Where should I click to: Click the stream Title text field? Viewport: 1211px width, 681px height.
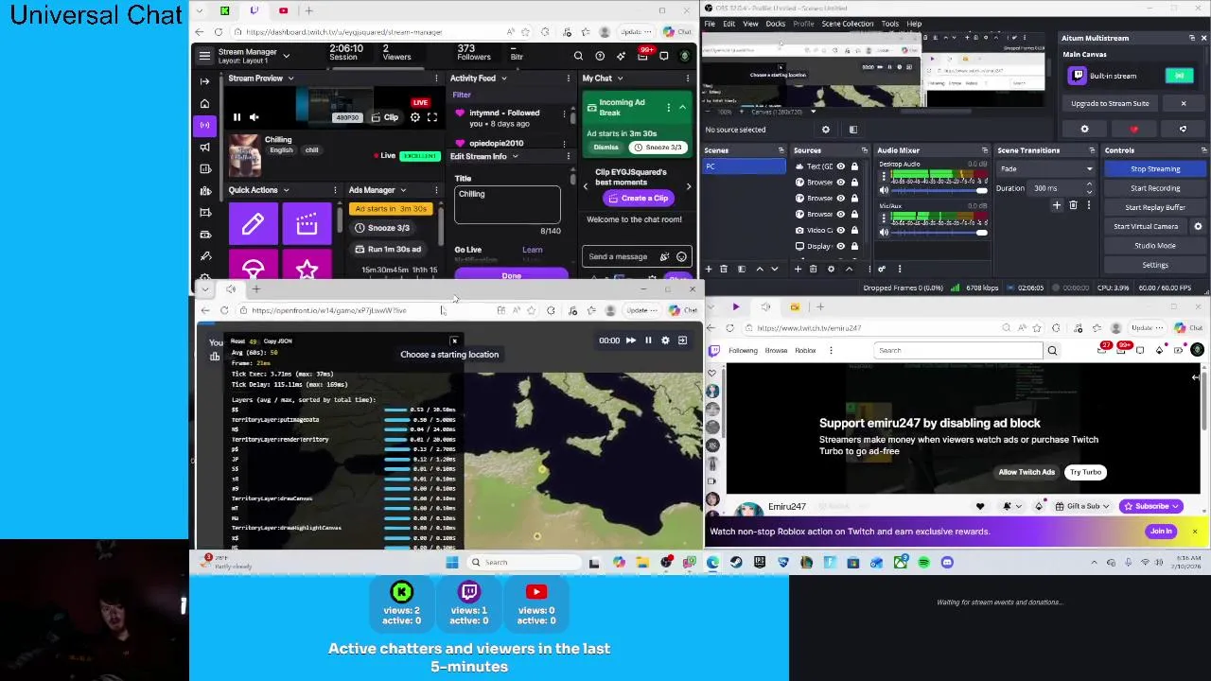pyautogui.click(x=507, y=203)
